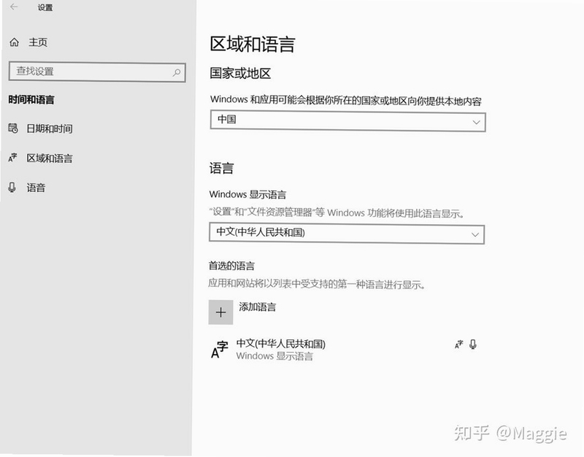The height and width of the screenshot is (457, 584).
Task: Click the large A字 language icon
Action: pos(220,350)
